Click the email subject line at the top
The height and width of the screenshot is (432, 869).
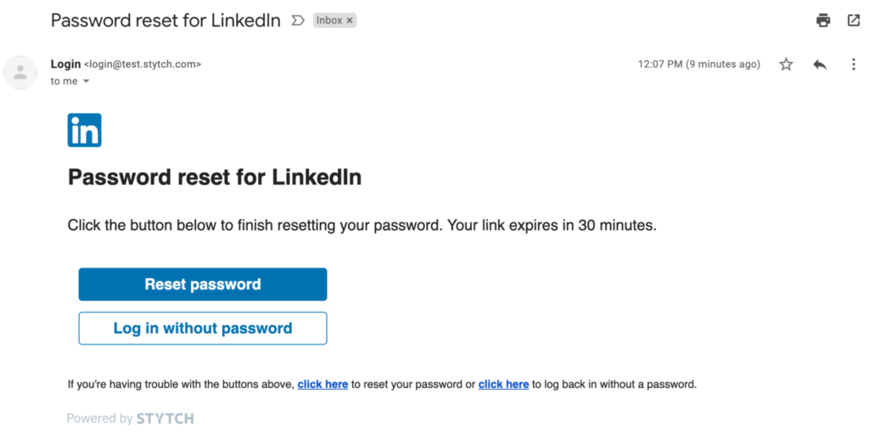[x=165, y=20]
